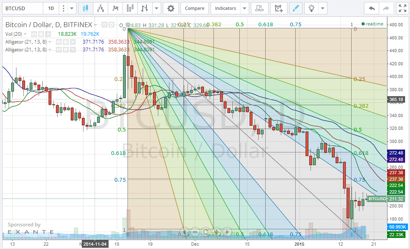Hide the Vol (20) indicator
This screenshot has width=410, height=249.
coord(34,34)
